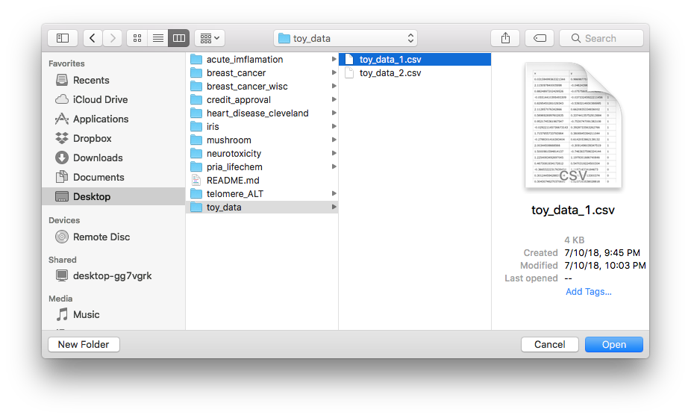Select the README.md file
The height and width of the screenshot is (418, 691).
pos(233,180)
